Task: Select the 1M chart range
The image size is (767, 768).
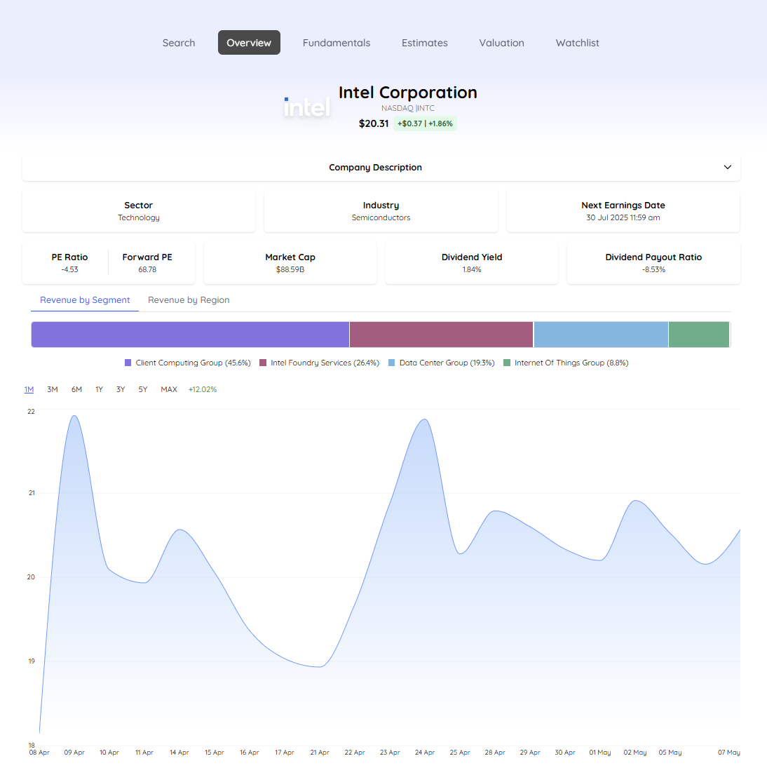Action: point(29,389)
